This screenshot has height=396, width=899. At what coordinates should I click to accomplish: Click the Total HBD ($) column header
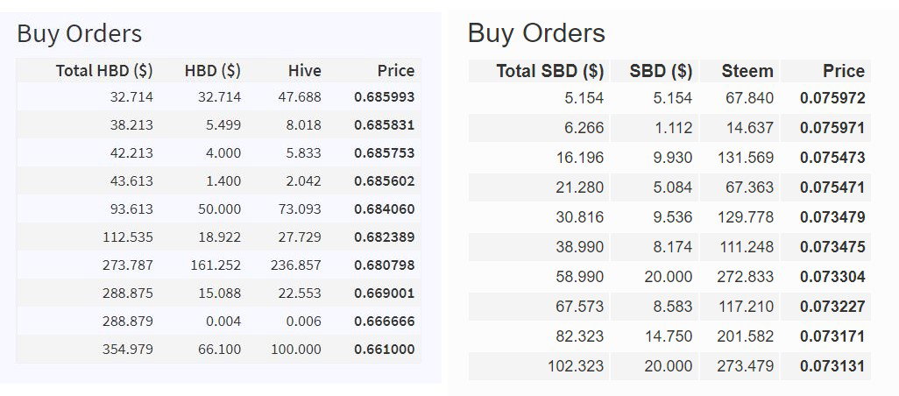pos(104,70)
